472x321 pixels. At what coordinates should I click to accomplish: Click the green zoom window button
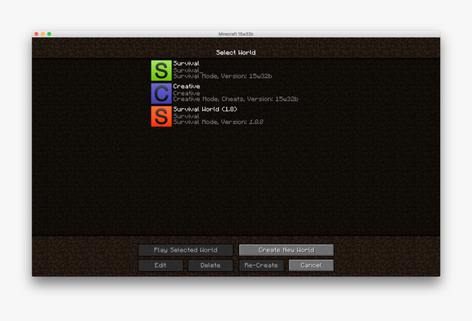point(50,33)
